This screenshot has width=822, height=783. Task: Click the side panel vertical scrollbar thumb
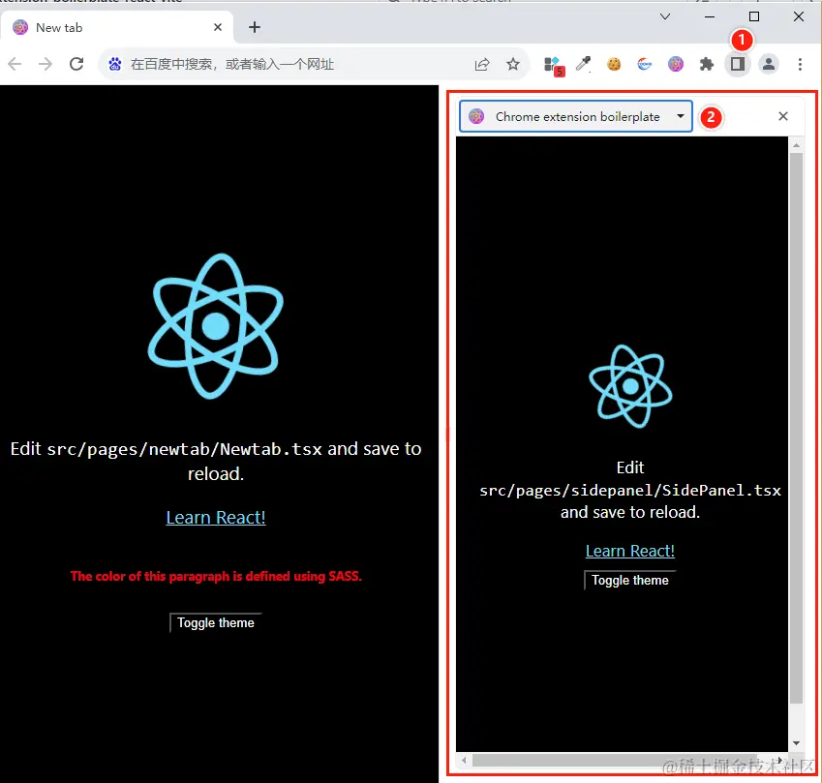pyautogui.click(x=796, y=428)
